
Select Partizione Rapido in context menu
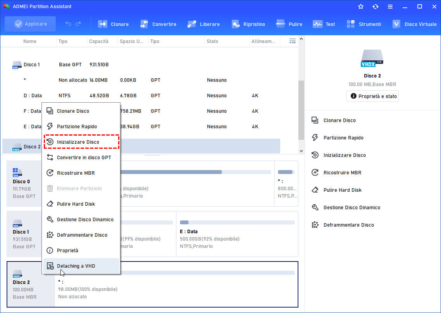[81, 127]
